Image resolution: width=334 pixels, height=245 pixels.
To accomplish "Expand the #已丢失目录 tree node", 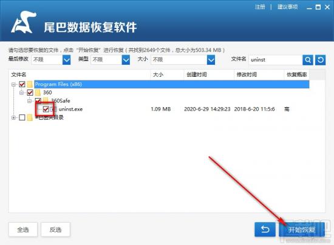I will pyautogui.click(x=14, y=117).
